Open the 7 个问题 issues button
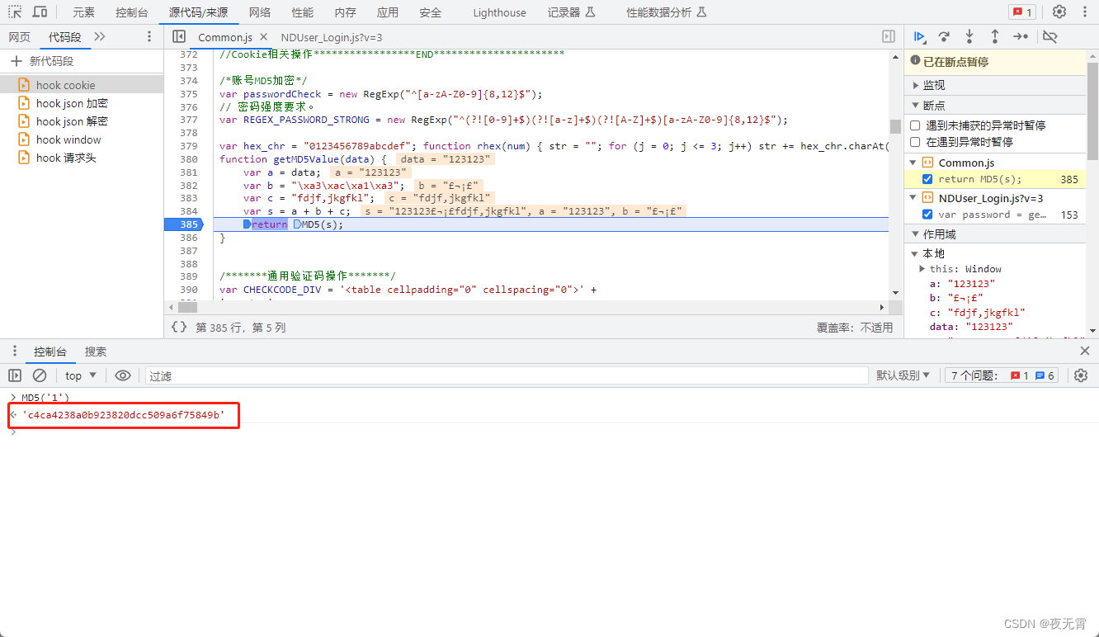This screenshot has height=637, width=1099. (x=1002, y=375)
